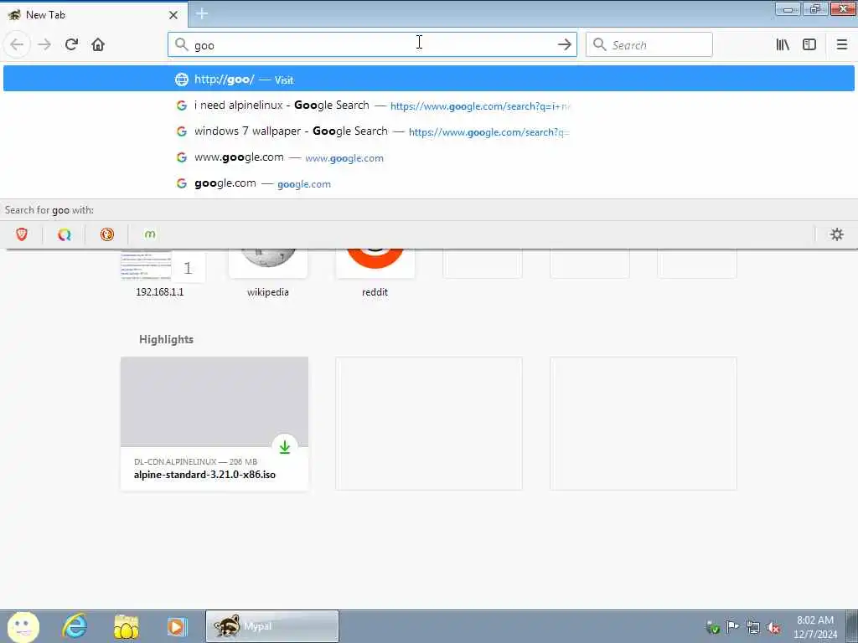The width and height of the screenshot is (858, 643).
Task: Click the magnifier icon in address bar
Action: [181, 44]
